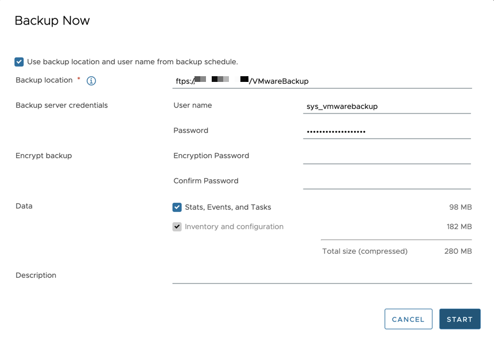The width and height of the screenshot is (494, 342).
Task: Focus the Backup location ftps path field
Action: pyautogui.click(x=322, y=81)
